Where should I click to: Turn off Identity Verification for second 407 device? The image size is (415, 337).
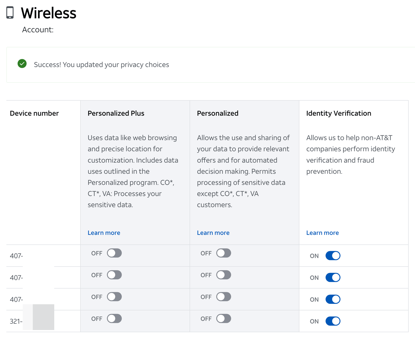333,277
